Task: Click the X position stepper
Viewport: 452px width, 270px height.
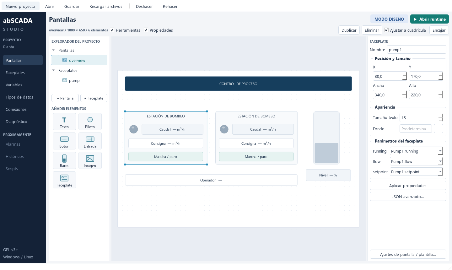Action: coord(404,76)
